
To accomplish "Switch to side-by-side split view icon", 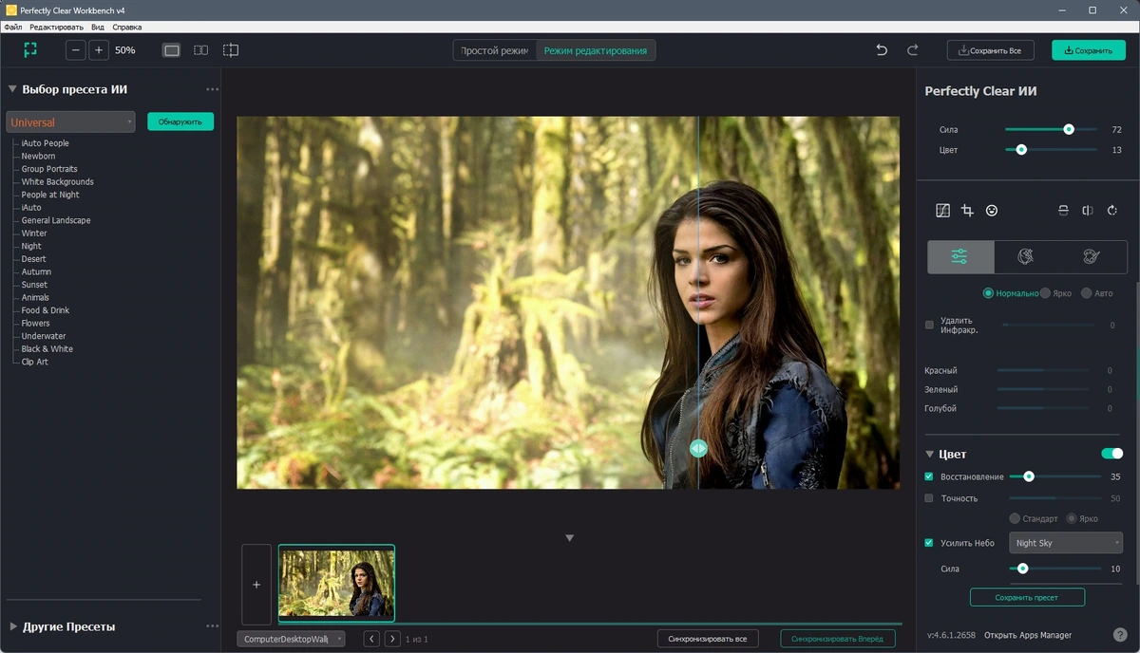I will [x=200, y=50].
